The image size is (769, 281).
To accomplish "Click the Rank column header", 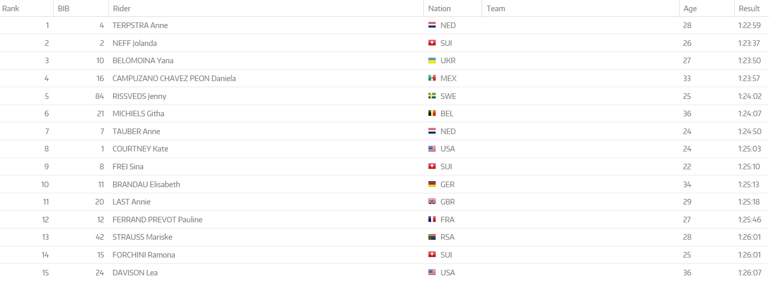I will (x=11, y=9).
